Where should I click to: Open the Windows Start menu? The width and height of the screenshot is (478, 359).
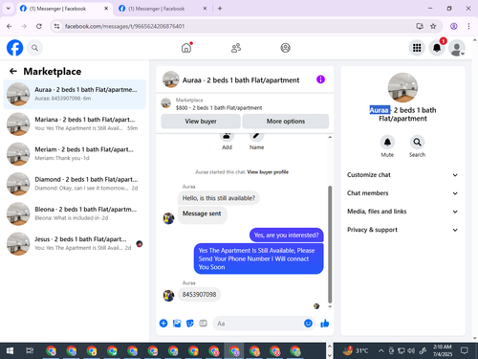10,351
